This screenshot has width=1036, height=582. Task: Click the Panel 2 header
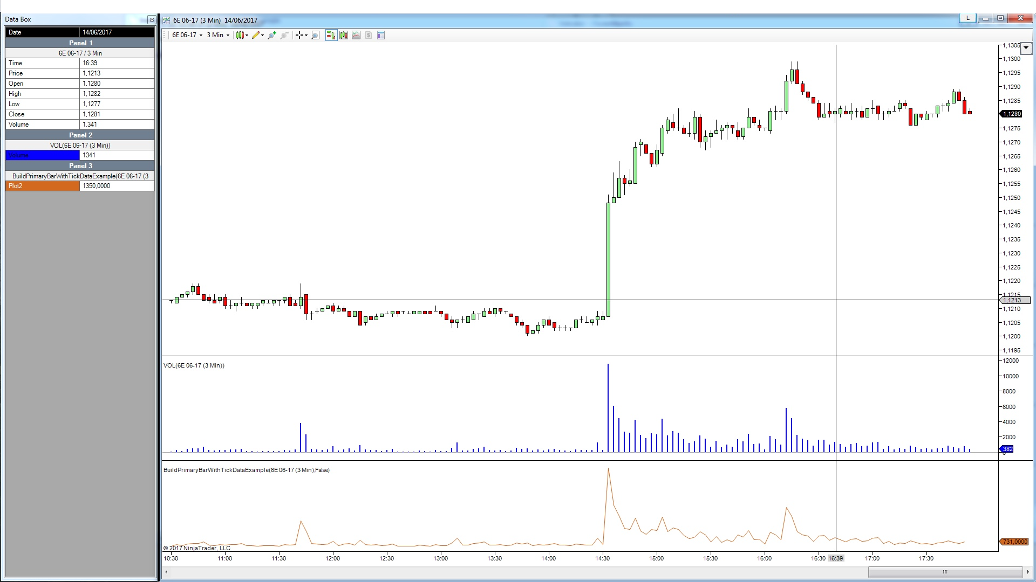tap(80, 135)
